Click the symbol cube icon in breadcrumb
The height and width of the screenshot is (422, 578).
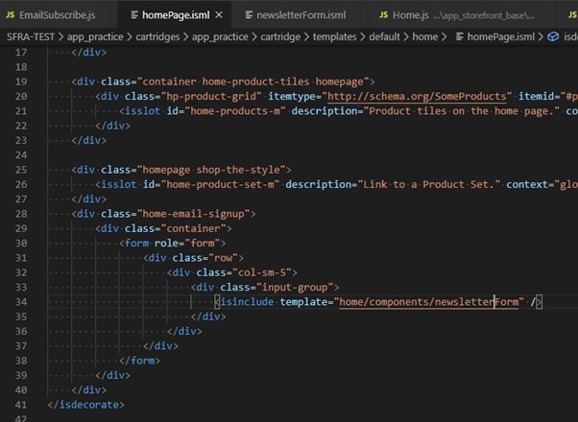point(553,36)
